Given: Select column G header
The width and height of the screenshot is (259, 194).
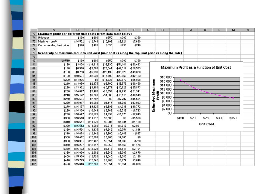Looking at the screenshot, I should pos(148,30).
